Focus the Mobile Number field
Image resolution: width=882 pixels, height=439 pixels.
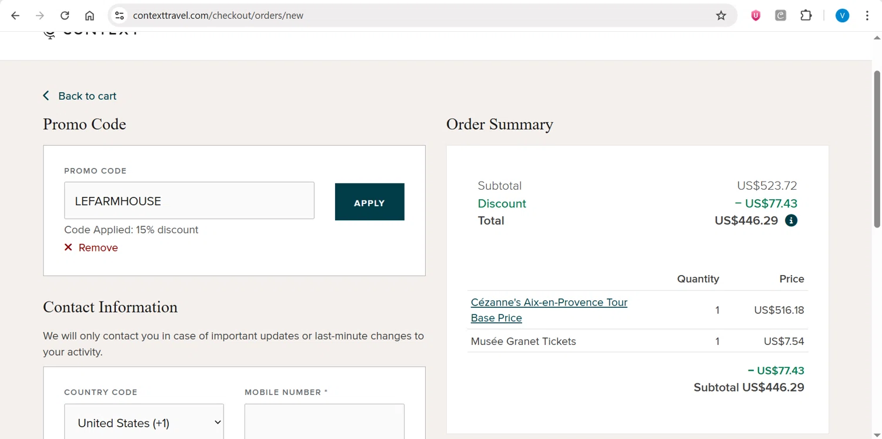point(325,423)
